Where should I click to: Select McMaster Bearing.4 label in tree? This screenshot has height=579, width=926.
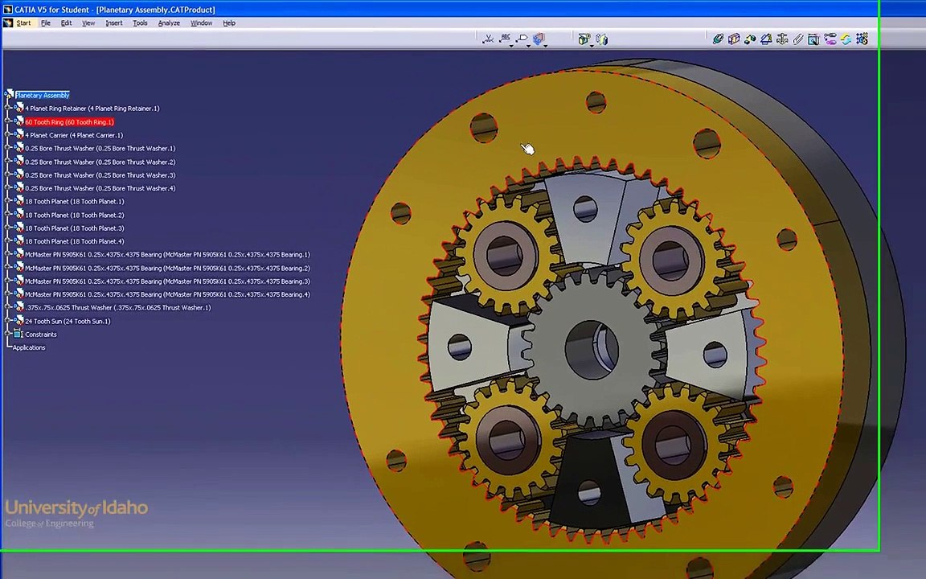tap(167, 294)
